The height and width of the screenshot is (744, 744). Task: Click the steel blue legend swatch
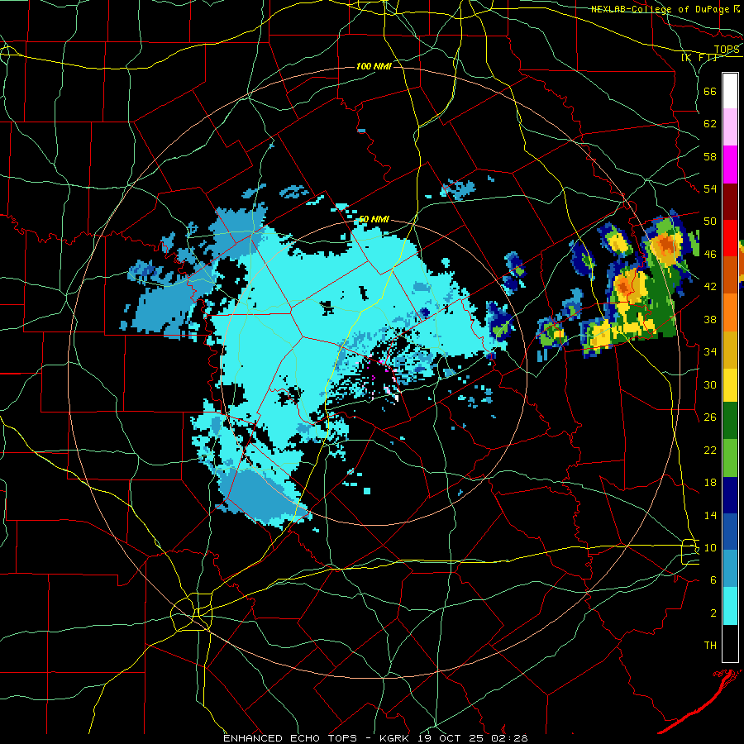pyautogui.click(x=730, y=569)
